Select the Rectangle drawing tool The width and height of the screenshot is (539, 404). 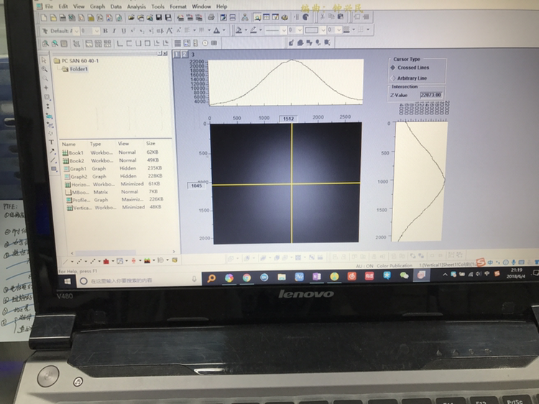pyautogui.click(x=54, y=169)
